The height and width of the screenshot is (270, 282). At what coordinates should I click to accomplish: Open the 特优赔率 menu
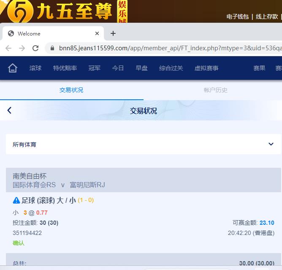(65, 68)
